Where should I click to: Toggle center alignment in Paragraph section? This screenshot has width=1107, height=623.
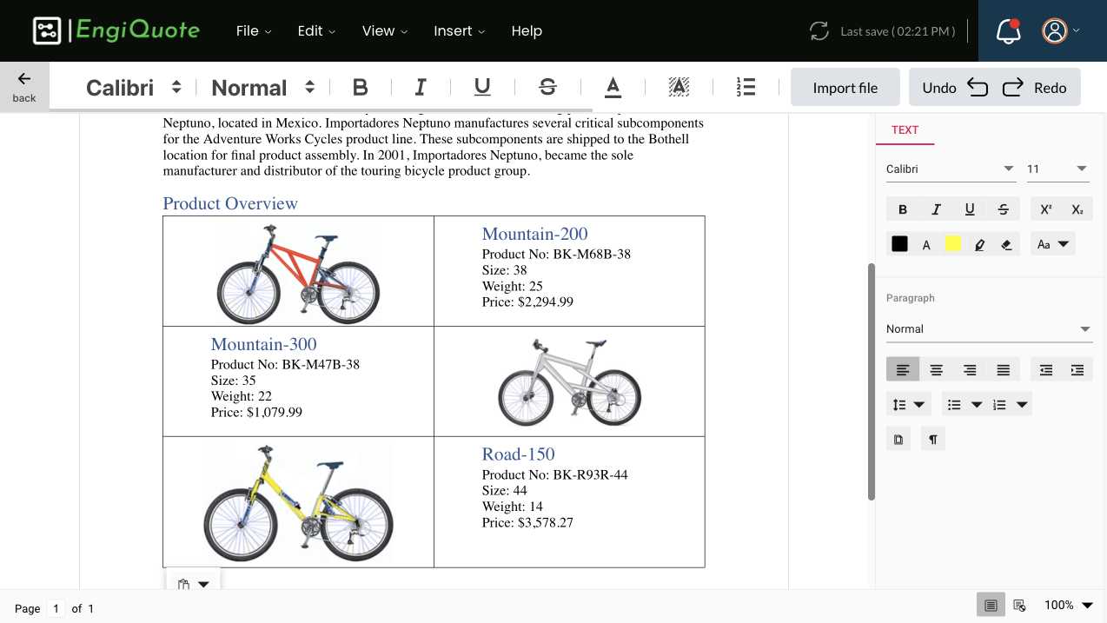936,370
